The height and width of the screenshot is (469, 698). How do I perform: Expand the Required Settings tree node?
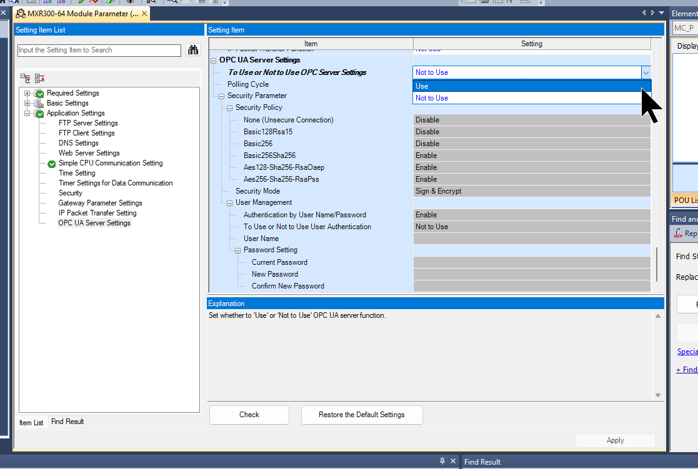tap(27, 94)
